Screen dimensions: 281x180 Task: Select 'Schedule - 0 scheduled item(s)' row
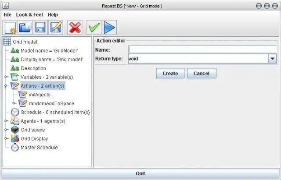coord(55,112)
